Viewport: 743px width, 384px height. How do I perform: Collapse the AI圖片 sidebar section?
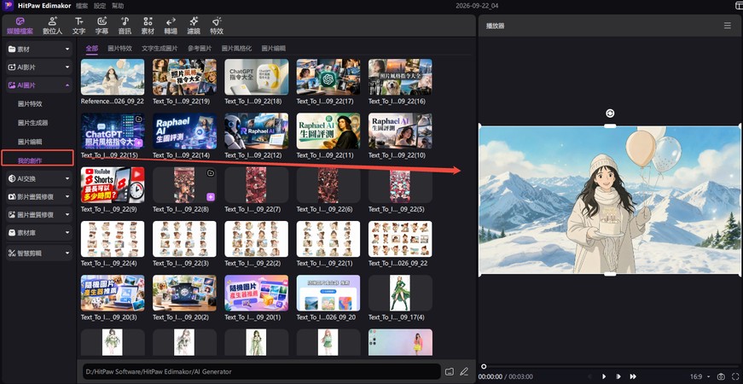click(39, 85)
